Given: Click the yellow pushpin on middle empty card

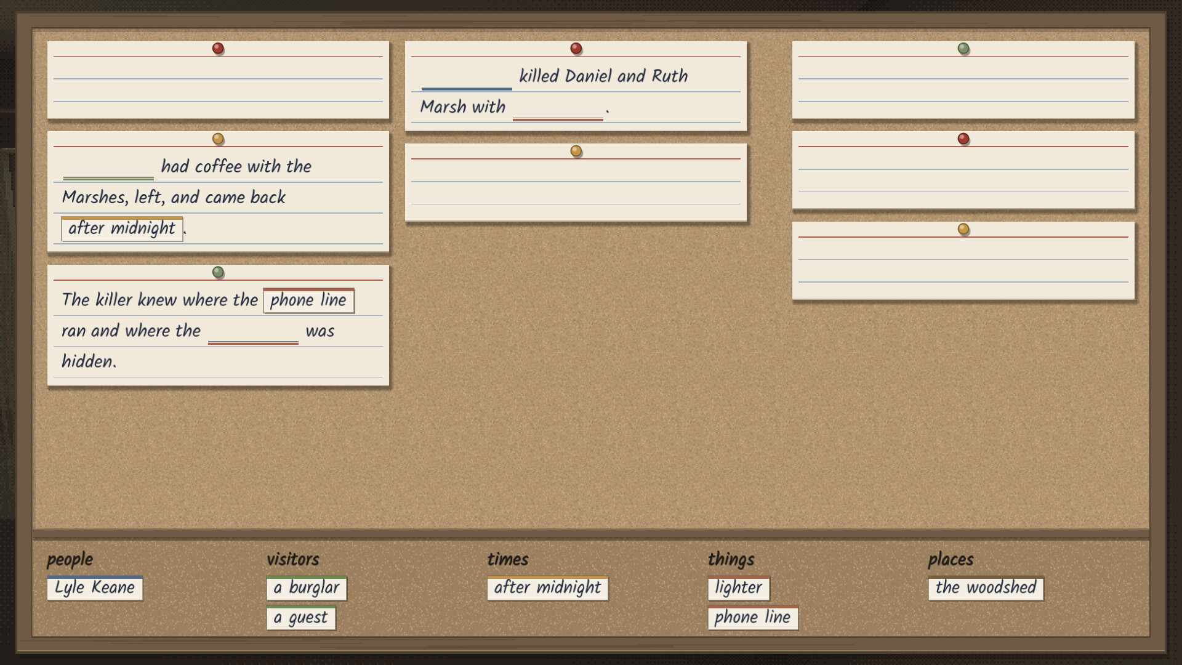Looking at the screenshot, I should coord(576,151).
